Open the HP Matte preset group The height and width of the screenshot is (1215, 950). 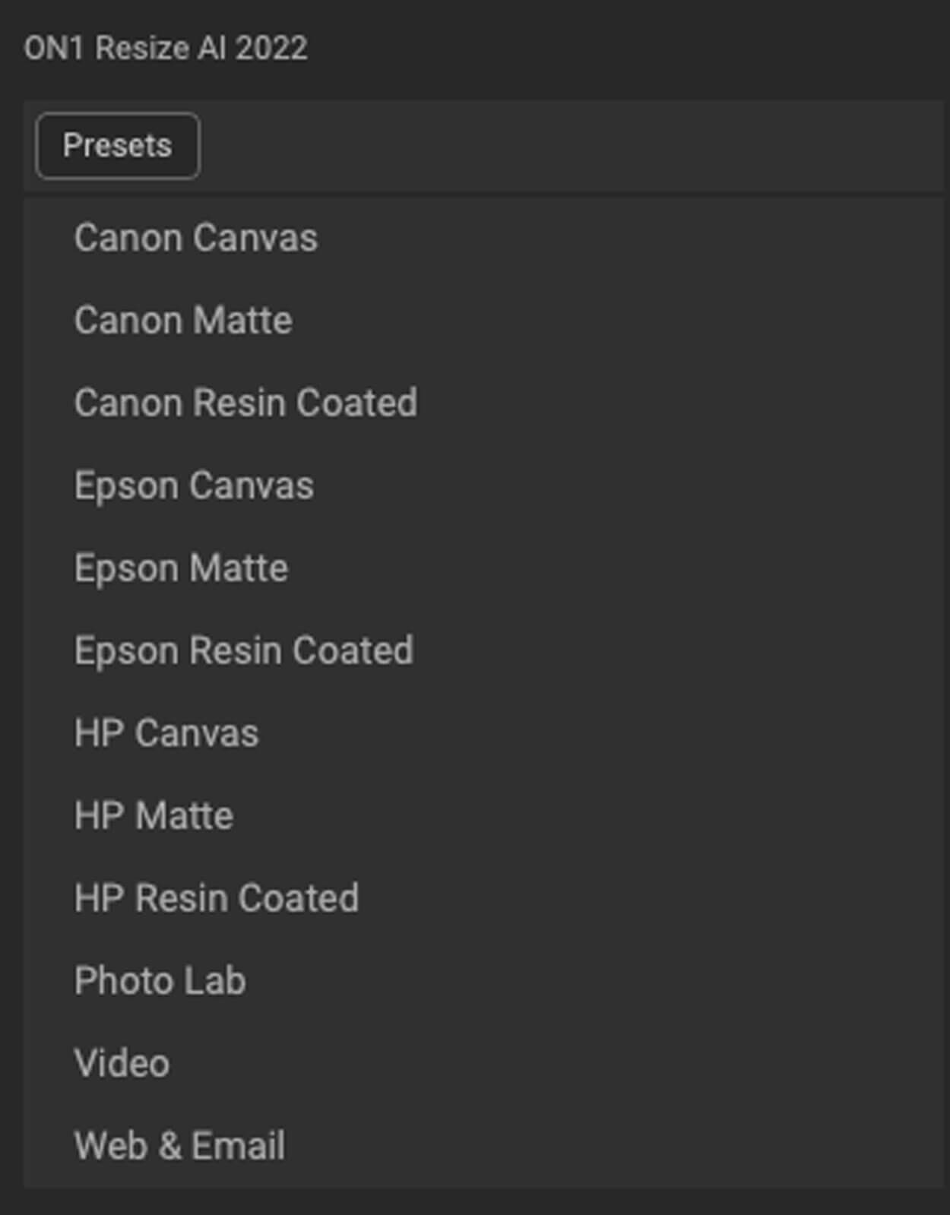154,816
